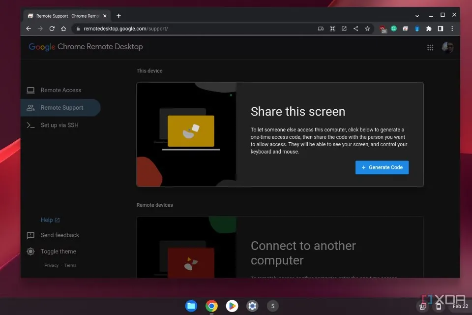Click the Send feedback icon in sidebar
This screenshot has width=472, height=315.
coord(30,235)
